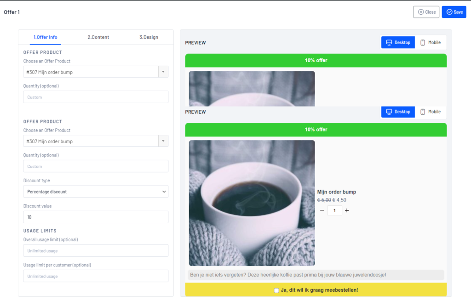Switch to the 2.Content tab
This screenshot has width=471, height=306.
click(98, 37)
